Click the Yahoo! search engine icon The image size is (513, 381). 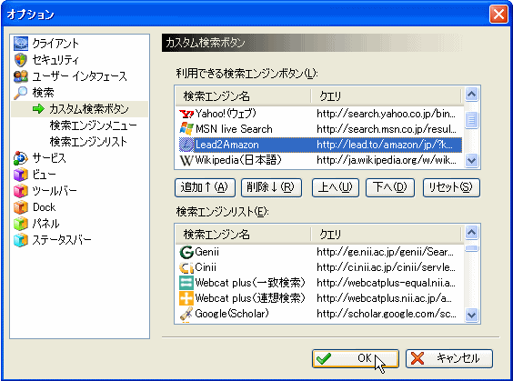click(x=186, y=114)
